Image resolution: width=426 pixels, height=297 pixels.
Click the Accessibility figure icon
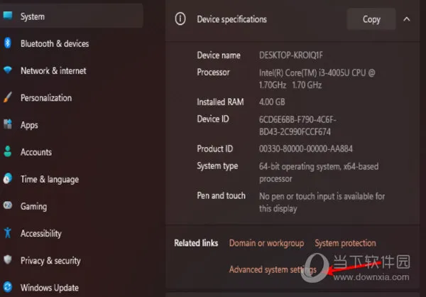coord(8,233)
